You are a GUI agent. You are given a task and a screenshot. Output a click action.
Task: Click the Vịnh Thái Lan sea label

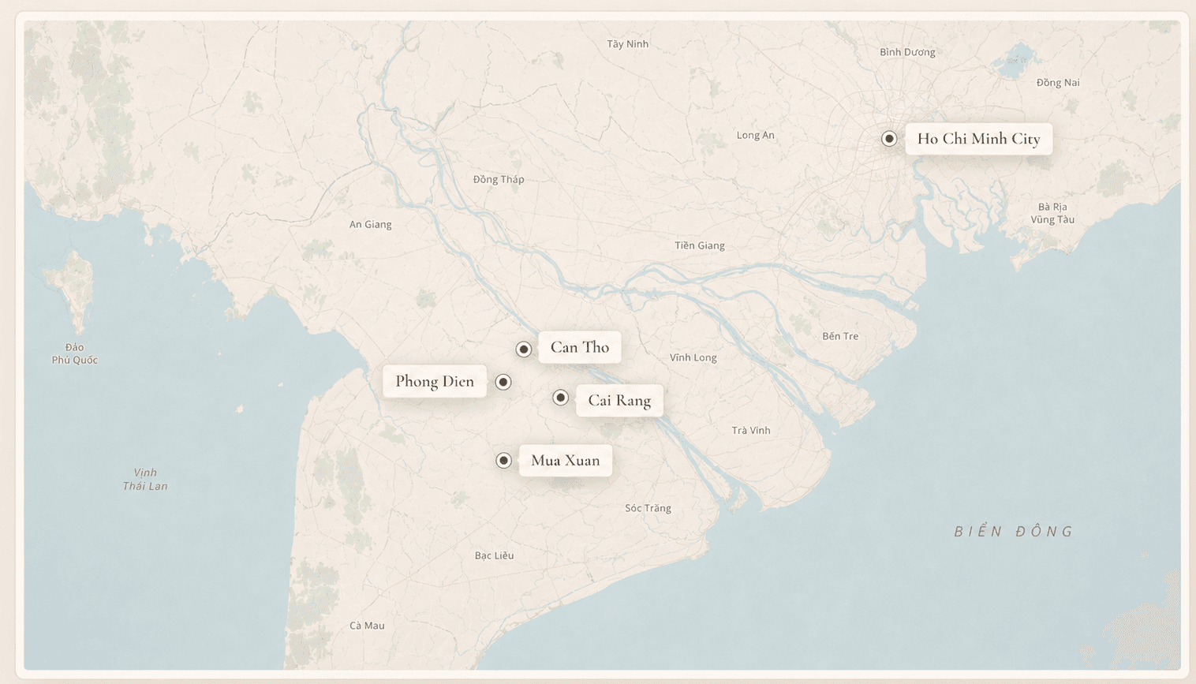pos(145,480)
